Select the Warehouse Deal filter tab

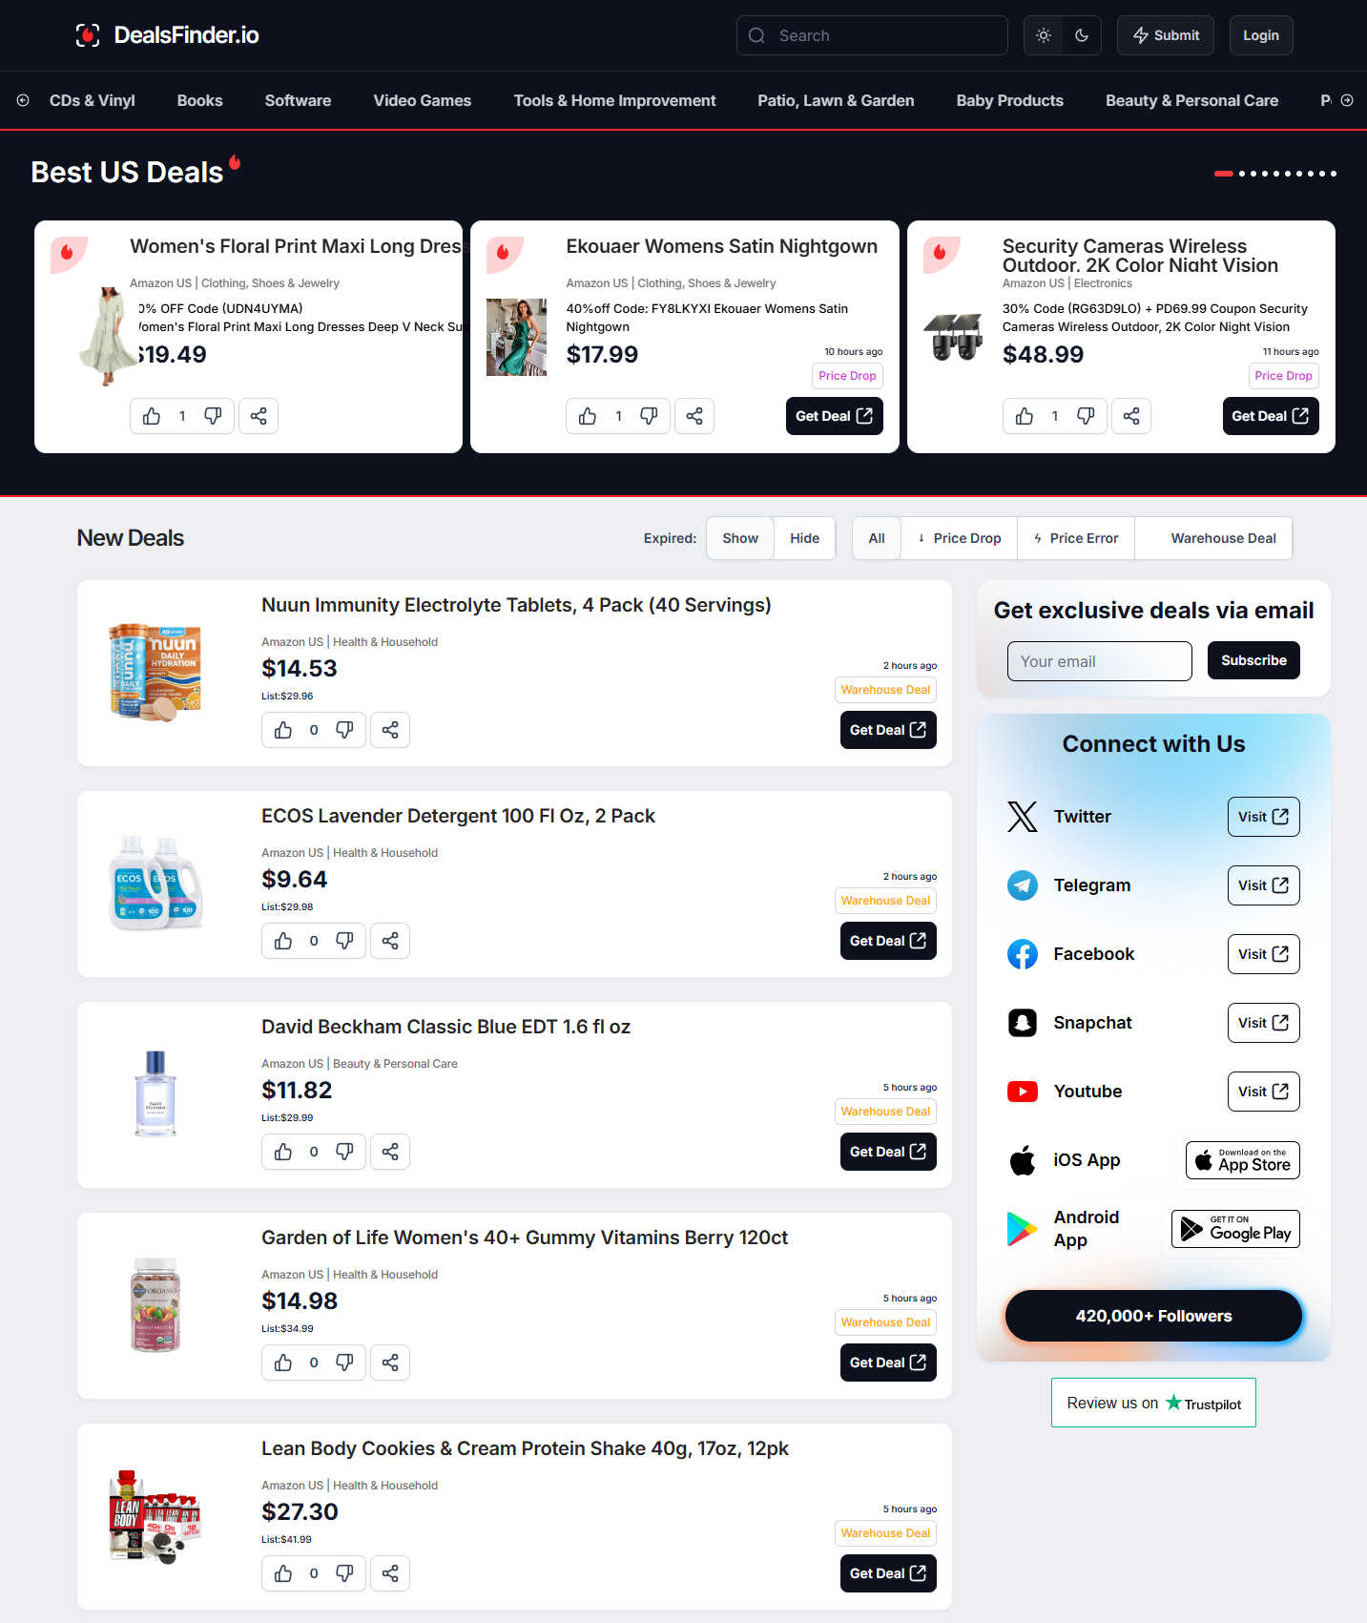1213,538
